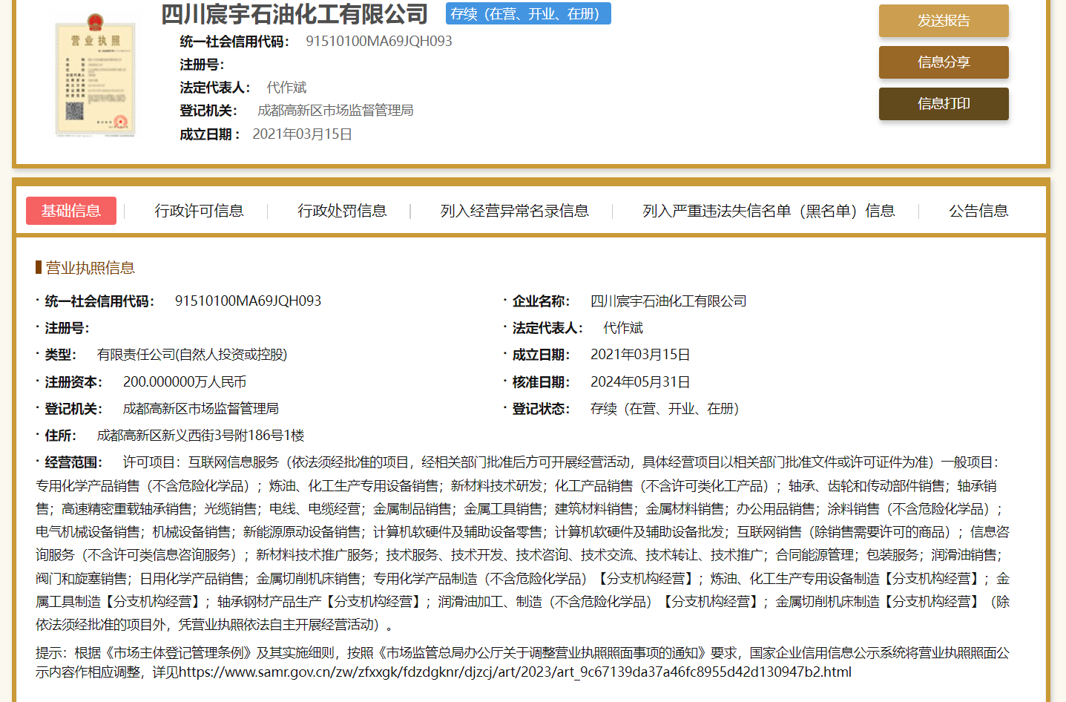
Task: View 列入严重违法失信名单（黑名单）信息 tab
Action: (769, 211)
